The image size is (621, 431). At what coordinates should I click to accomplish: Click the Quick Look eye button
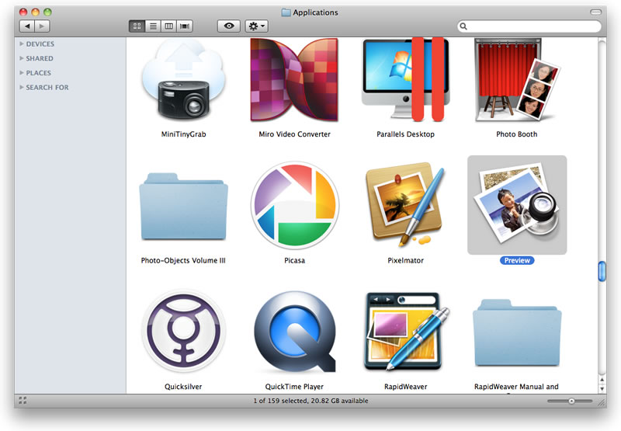point(228,26)
